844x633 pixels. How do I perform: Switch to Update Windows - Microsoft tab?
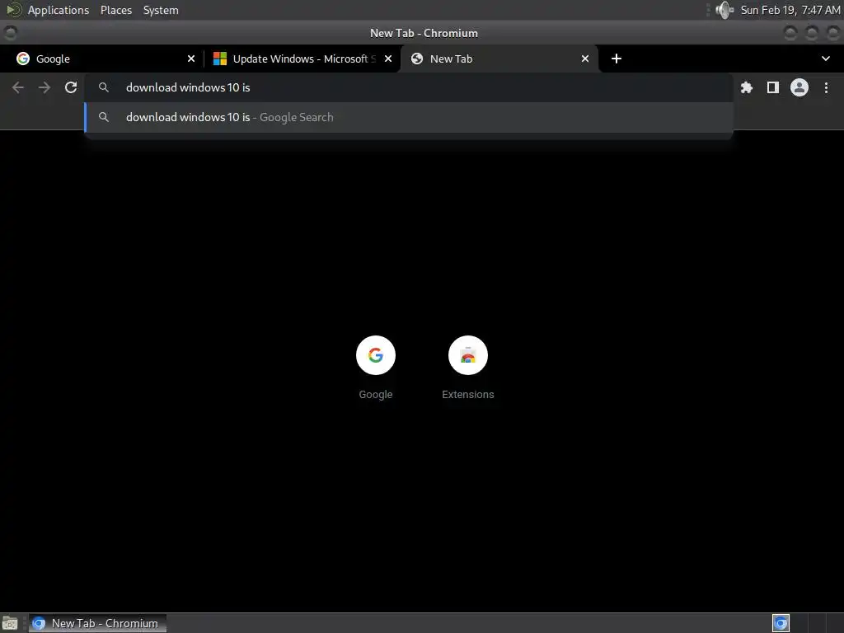[302, 59]
